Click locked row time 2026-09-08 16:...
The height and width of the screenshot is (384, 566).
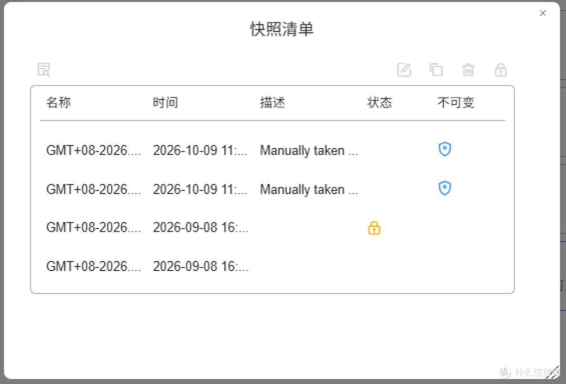tap(201, 227)
